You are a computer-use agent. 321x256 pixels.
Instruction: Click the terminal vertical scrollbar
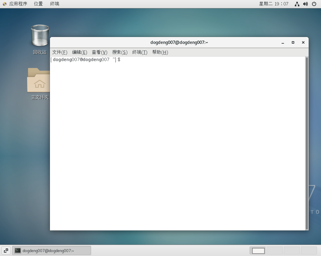click(307, 143)
